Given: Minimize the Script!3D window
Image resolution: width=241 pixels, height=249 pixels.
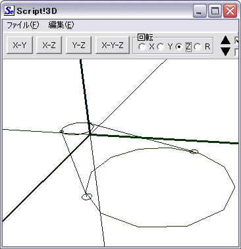Looking at the screenshot, I should pyautogui.click(x=200, y=11).
